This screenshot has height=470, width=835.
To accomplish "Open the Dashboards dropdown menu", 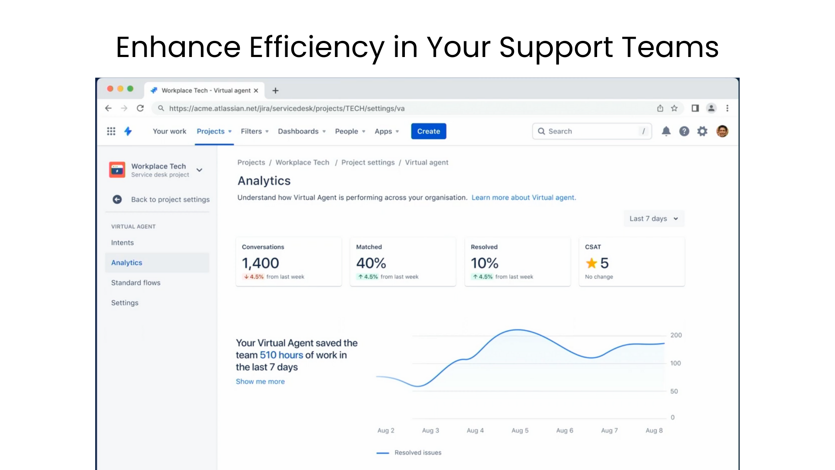I will click(x=302, y=131).
